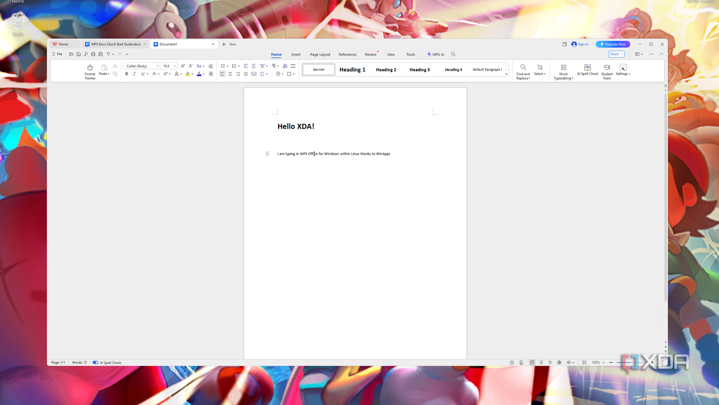Open the font color swatch
719x405 pixels.
199,73
